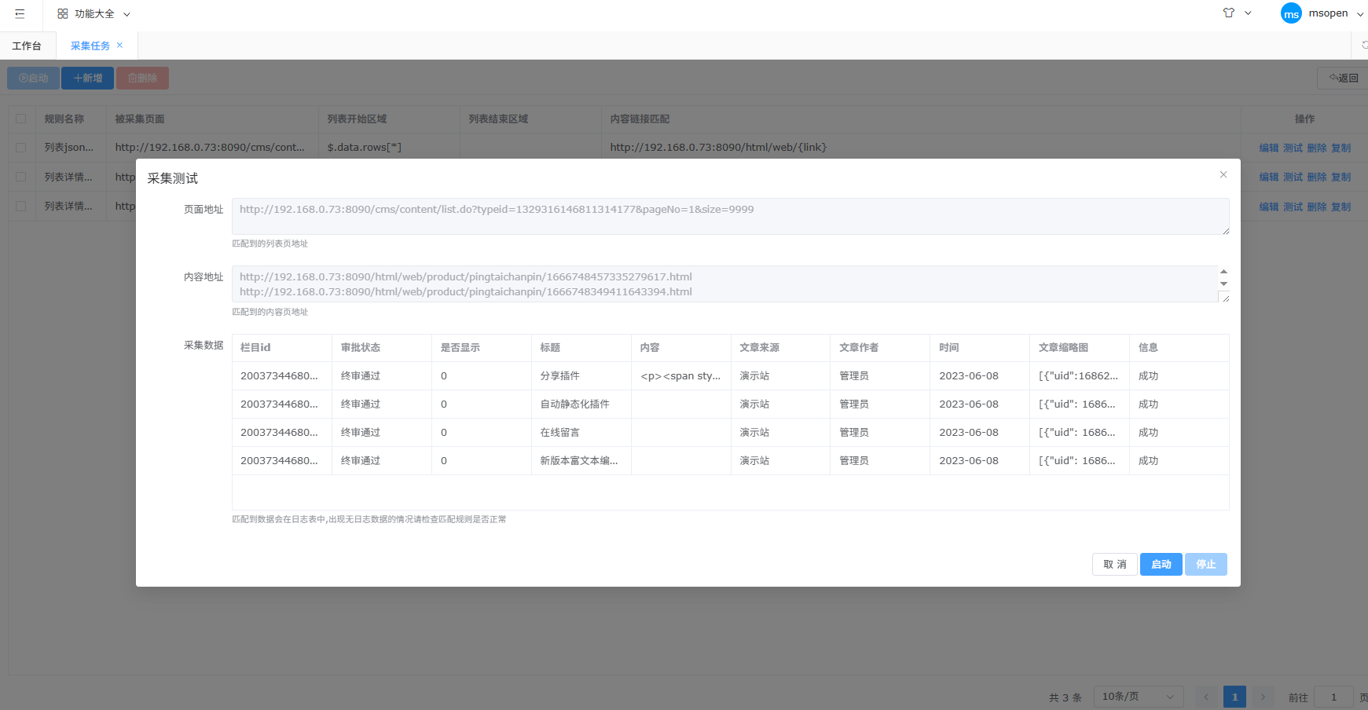
Task: Open the msopen user dropdown
Action: [1359, 14]
